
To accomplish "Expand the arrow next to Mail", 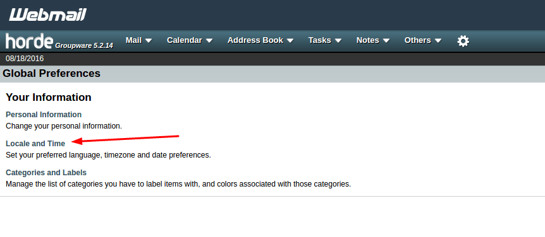I will [149, 40].
